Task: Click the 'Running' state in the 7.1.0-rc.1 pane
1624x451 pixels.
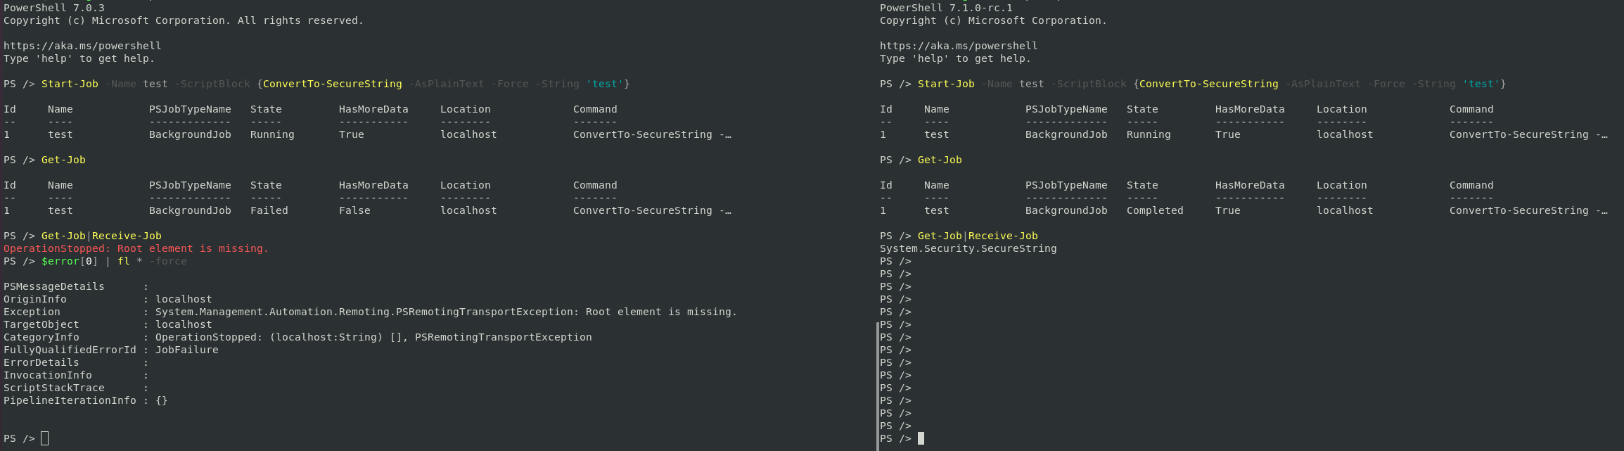Action: [1149, 134]
